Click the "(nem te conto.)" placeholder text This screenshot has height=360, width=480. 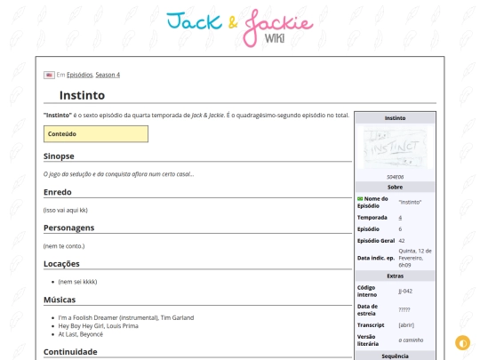click(x=64, y=246)
